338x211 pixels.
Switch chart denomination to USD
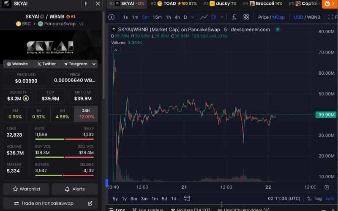pos(299,17)
